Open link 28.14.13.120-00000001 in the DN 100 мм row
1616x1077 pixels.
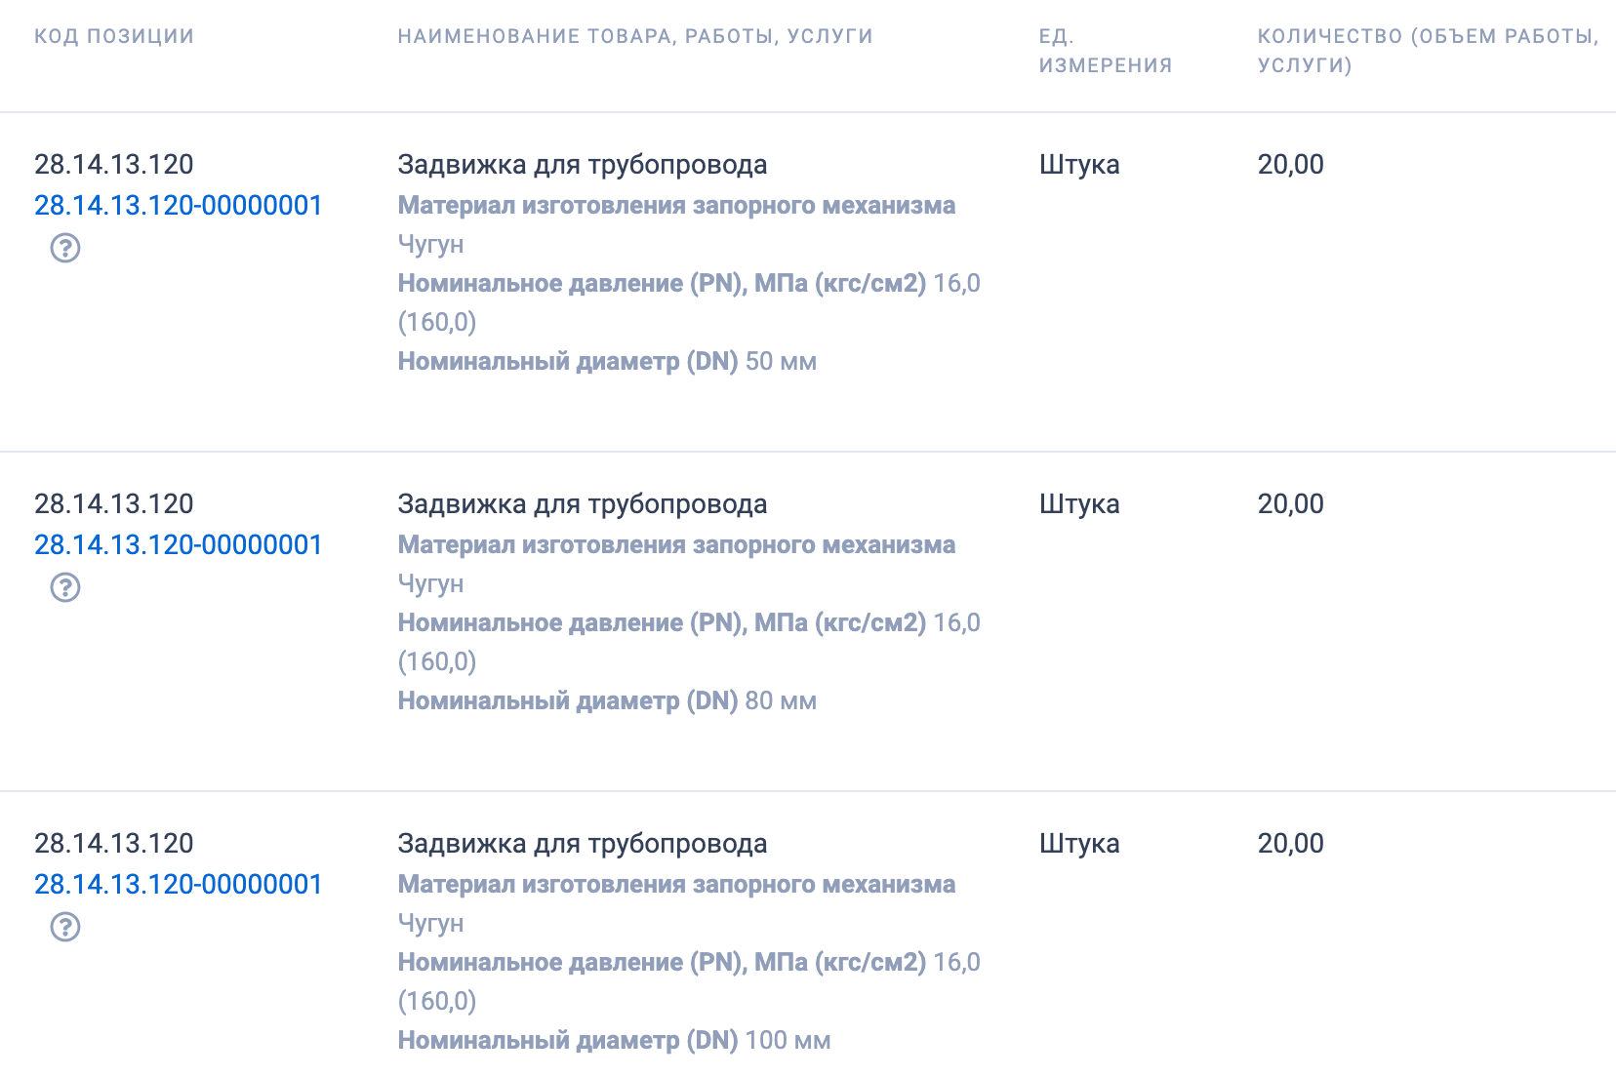coord(179,884)
